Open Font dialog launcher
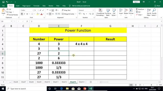Screen dimensions: 163x91 pyautogui.click(x=44, y=18)
